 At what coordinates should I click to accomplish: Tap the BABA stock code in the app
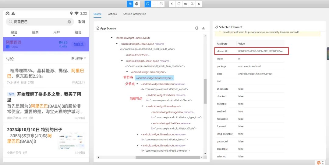14,47
